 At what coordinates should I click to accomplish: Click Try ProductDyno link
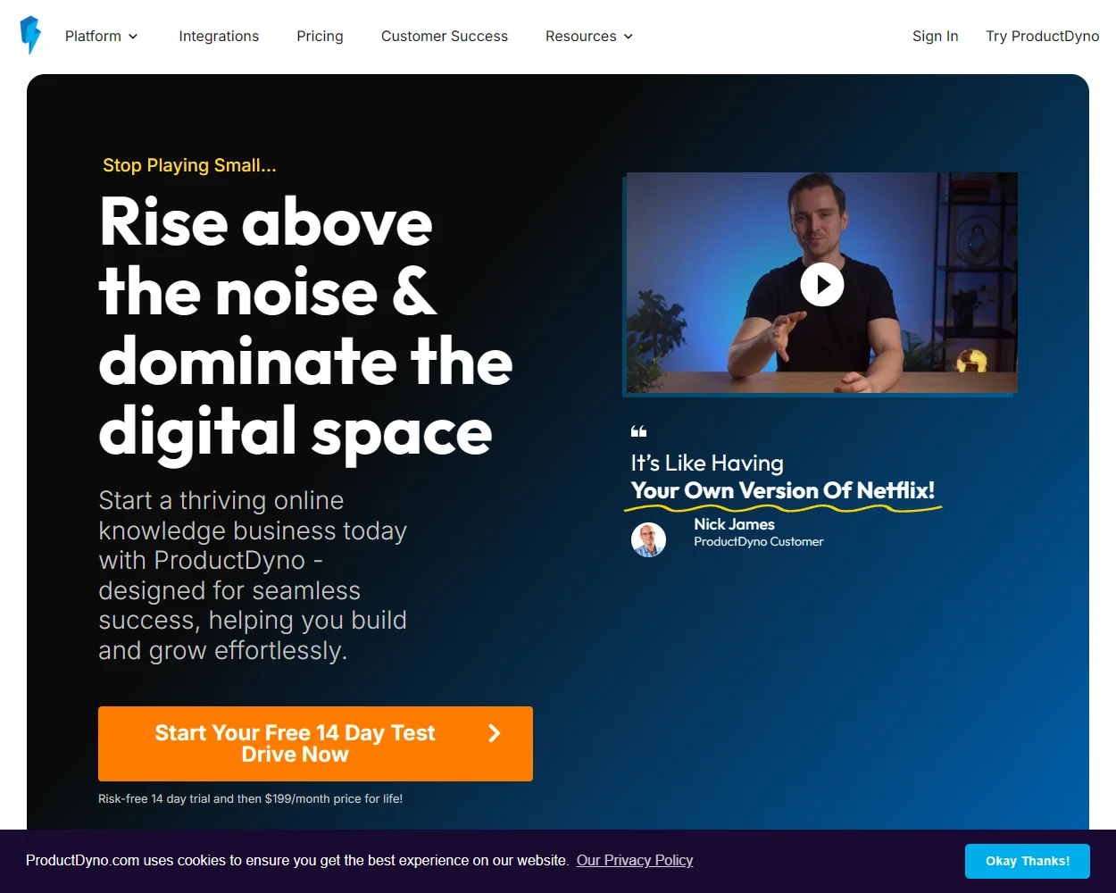coord(1043,36)
